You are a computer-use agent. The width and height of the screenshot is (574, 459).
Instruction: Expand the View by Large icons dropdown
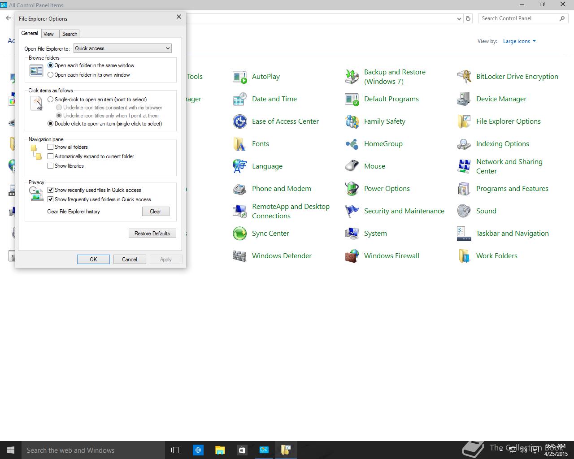point(519,41)
